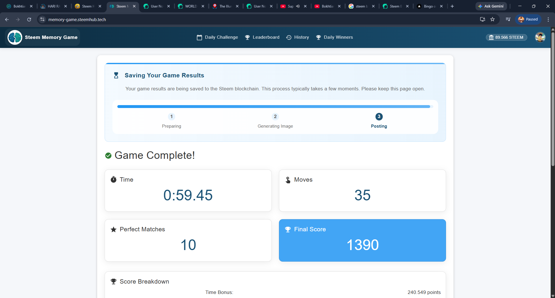
Task: Click the clock icon next to History
Action: point(289,37)
